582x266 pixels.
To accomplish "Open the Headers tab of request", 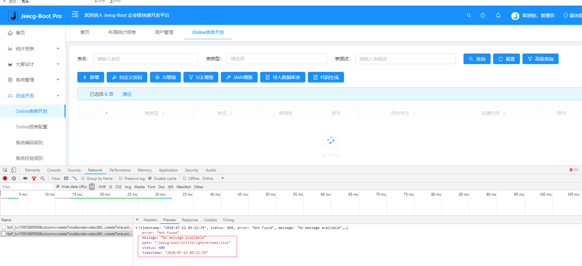I will [x=150, y=220].
